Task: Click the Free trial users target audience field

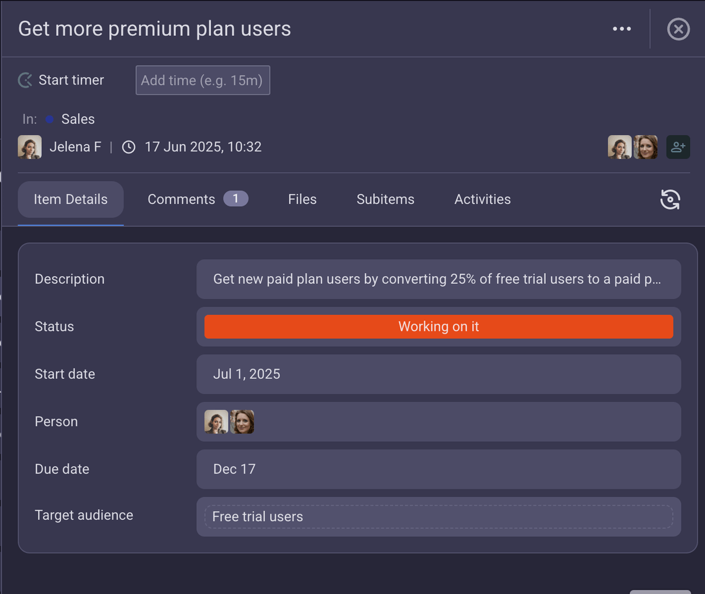Action: click(438, 517)
